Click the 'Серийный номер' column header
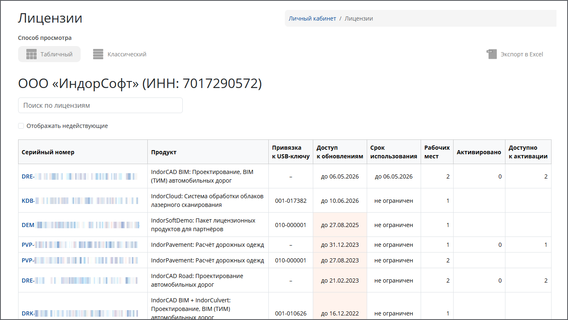 click(x=48, y=152)
